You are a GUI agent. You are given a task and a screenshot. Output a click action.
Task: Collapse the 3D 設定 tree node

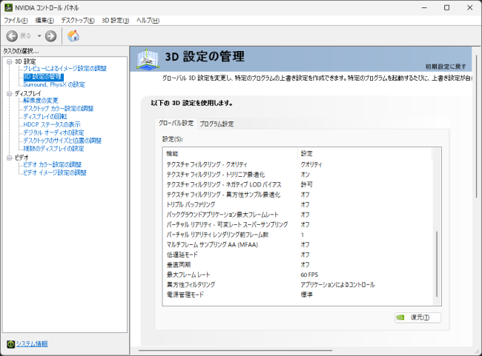click(x=9, y=61)
